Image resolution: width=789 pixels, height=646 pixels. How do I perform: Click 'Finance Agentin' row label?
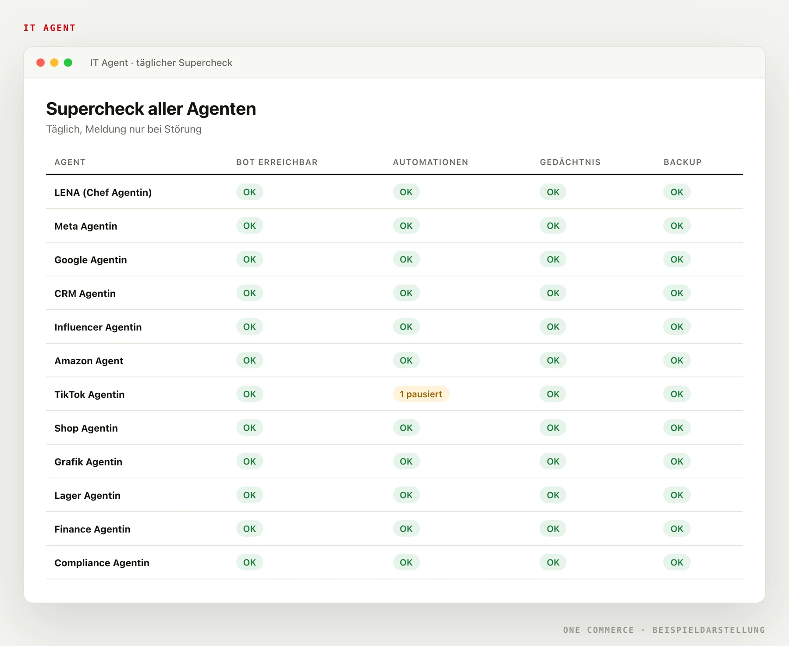92,529
